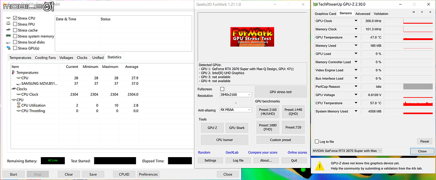436x180 pixels.
Task: Open GPU Shark tool
Action: (237, 128)
